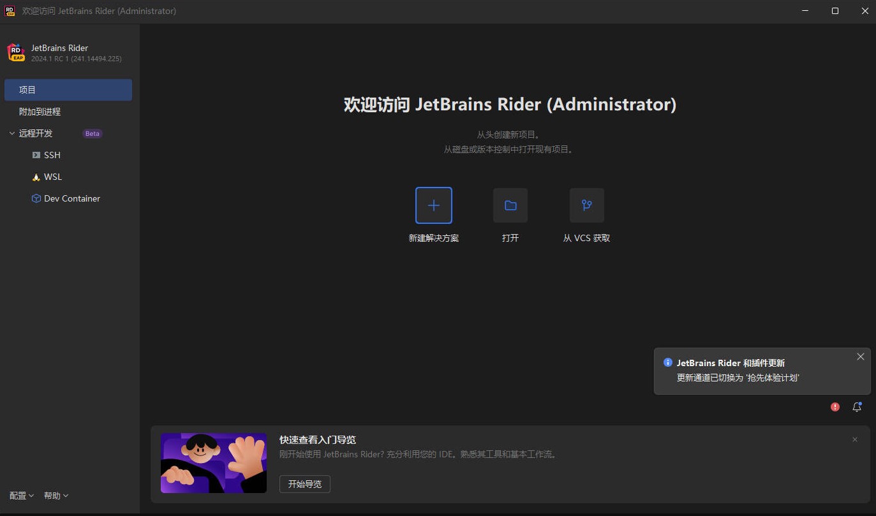
Task: Click the SSH terminal icon in sidebar
Action: (x=36, y=155)
